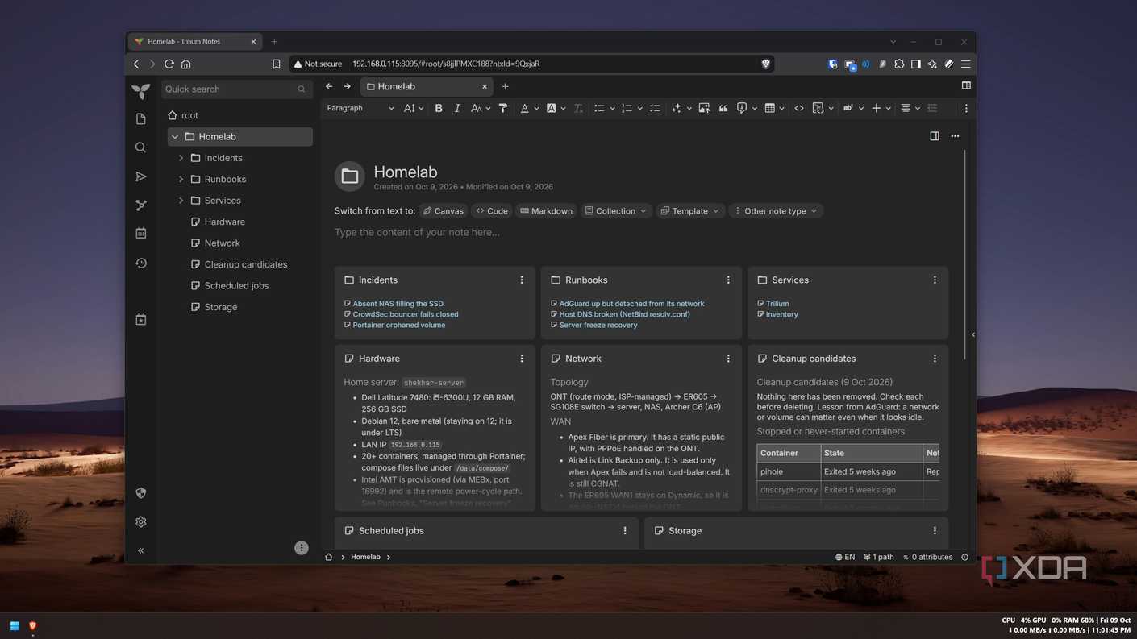The height and width of the screenshot is (639, 1137).
Task: Open the font background color picker
Action: (x=552, y=108)
